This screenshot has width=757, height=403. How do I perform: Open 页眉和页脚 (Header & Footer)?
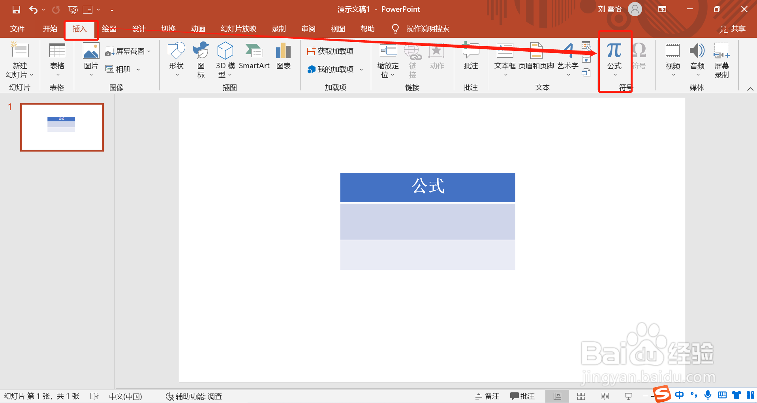click(x=536, y=56)
